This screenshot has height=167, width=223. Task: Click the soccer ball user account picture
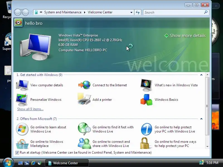pyautogui.click(x=18, y=23)
